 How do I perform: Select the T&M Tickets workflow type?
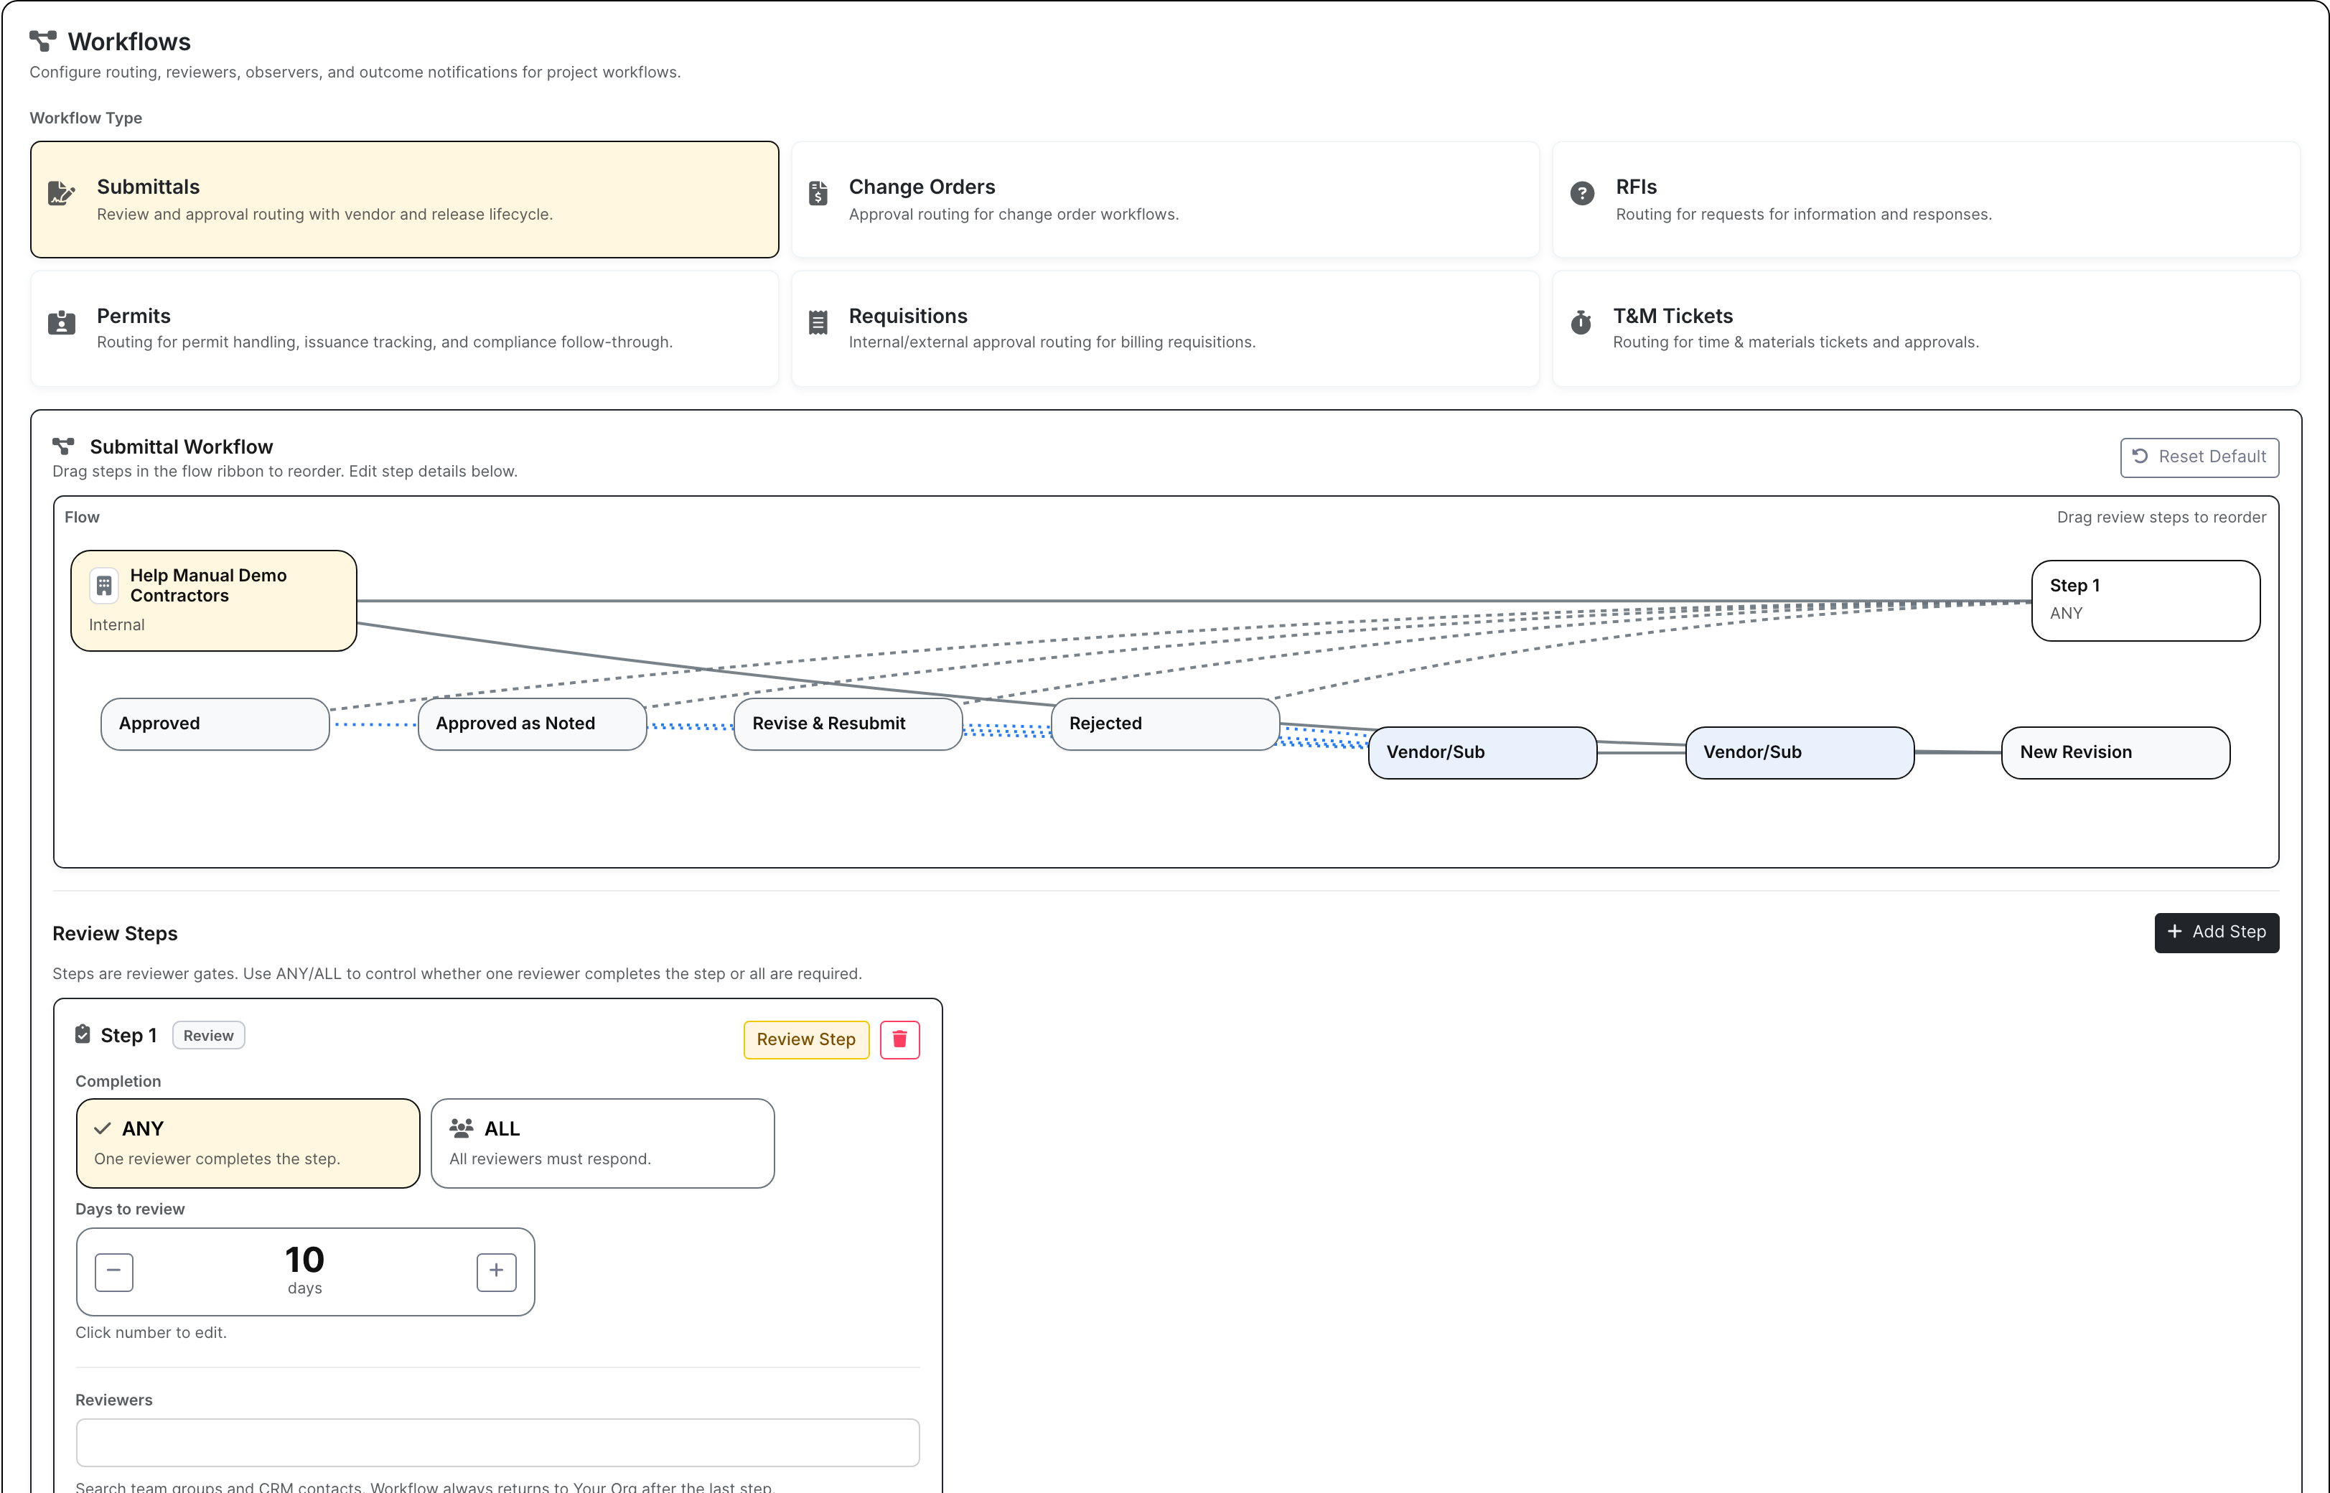pos(1926,329)
